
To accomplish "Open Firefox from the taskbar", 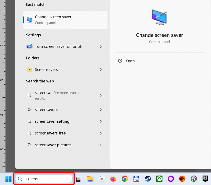I will tap(113, 179).
